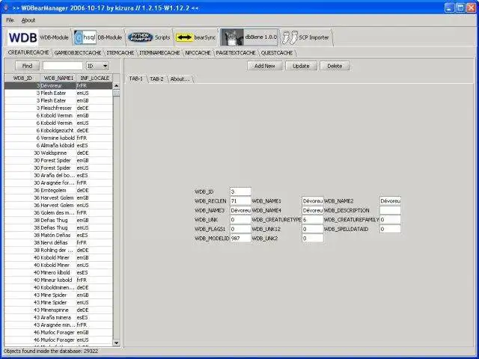Open the ID search-field dropdown
Viewport: 479px width, 359px height.
pos(97,66)
